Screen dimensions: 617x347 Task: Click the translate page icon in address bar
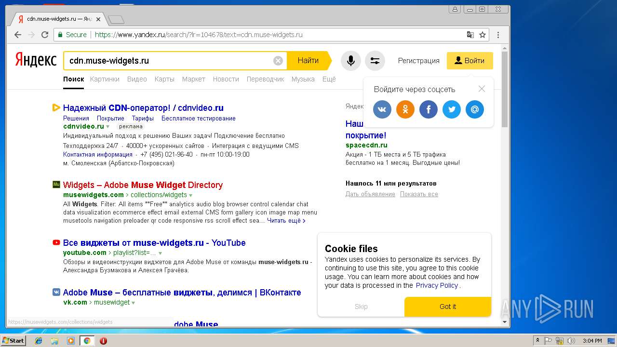tap(470, 35)
